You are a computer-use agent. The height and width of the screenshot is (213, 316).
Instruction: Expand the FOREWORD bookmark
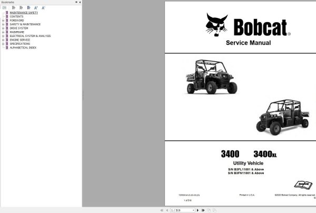[3, 21]
